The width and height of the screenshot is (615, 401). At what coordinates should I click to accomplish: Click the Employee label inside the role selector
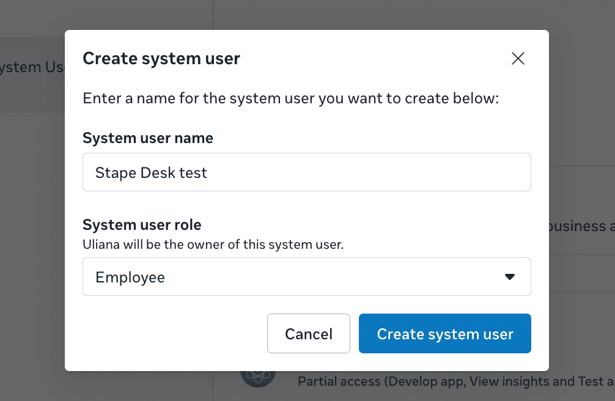click(130, 276)
